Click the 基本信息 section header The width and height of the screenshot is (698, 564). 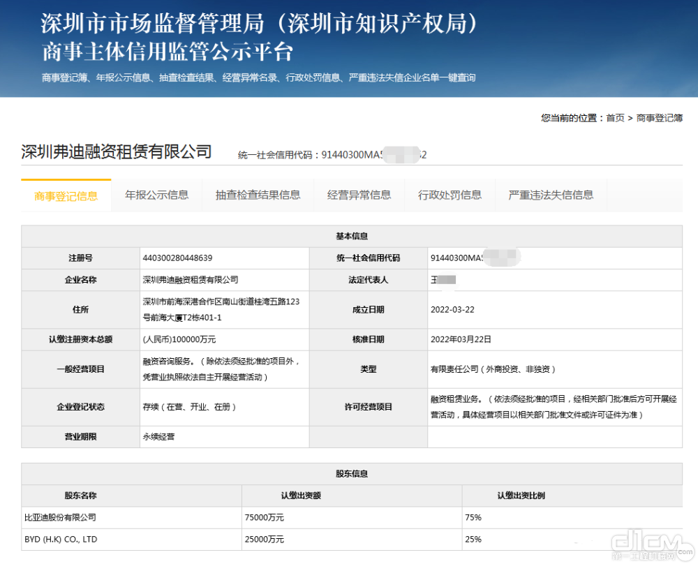352,237
